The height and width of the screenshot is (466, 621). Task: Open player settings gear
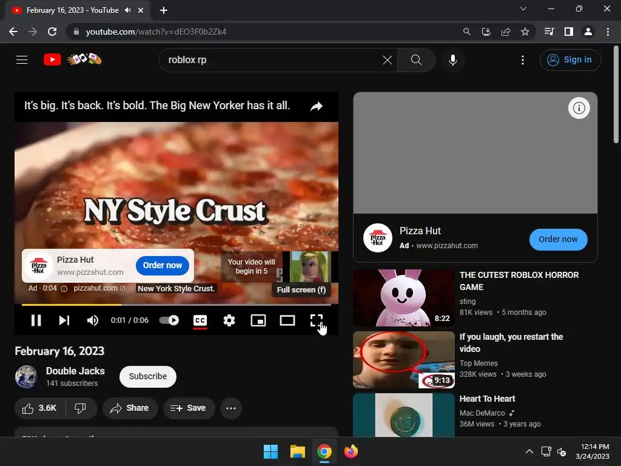(x=229, y=320)
